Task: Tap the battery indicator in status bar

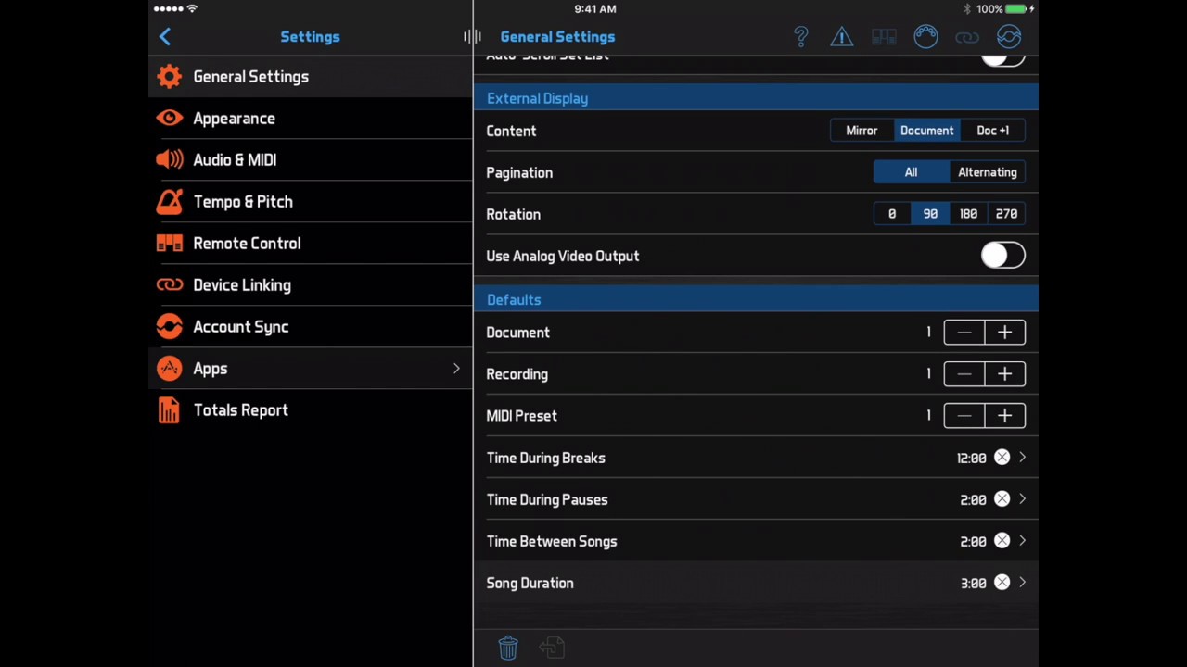Action: tap(1017, 9)
